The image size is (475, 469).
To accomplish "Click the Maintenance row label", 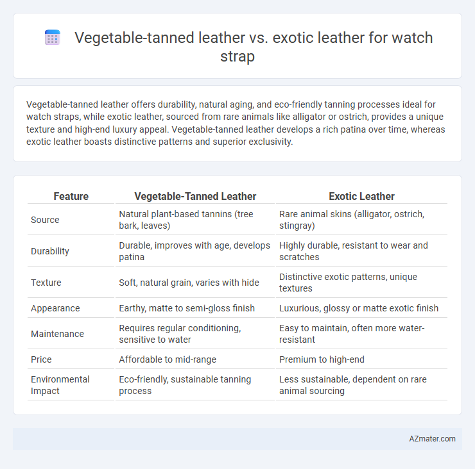I will pyautogui.click(x=57, y=334).
